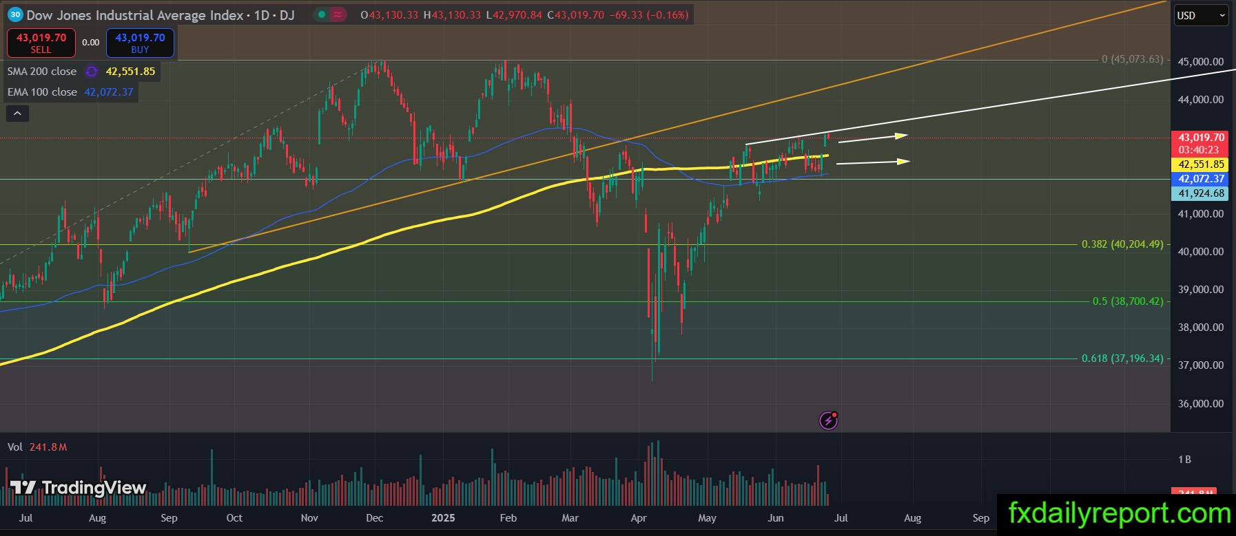Click the 0.00 spread between Sell and Buy
Screen dimensions: 1236x536
click(x=91, y=43)
